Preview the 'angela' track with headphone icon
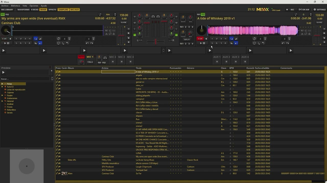The height and width of the screenshot is (183, 327). pyautogui.click(x=57, y=75)
